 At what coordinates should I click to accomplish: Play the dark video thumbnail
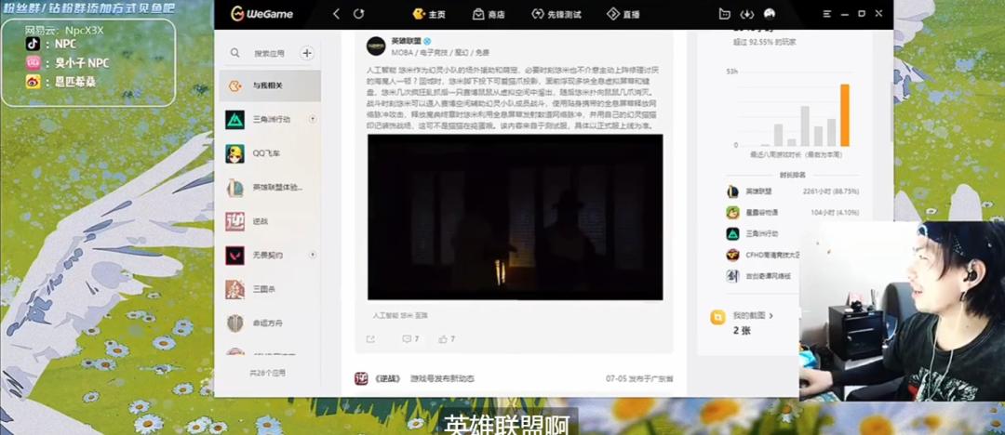coord(515,217)
